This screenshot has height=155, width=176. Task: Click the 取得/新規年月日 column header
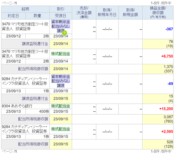[x=107, y=12]
